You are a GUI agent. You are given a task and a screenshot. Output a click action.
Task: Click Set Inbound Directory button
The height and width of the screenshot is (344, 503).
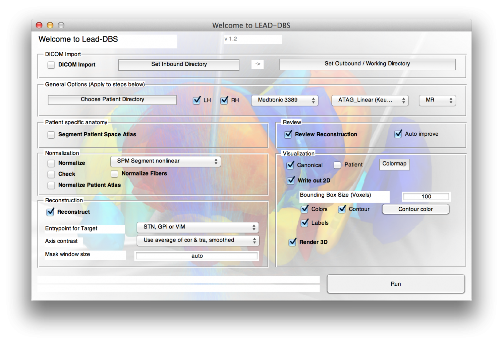pyautogui.click(x=179, y=65)
